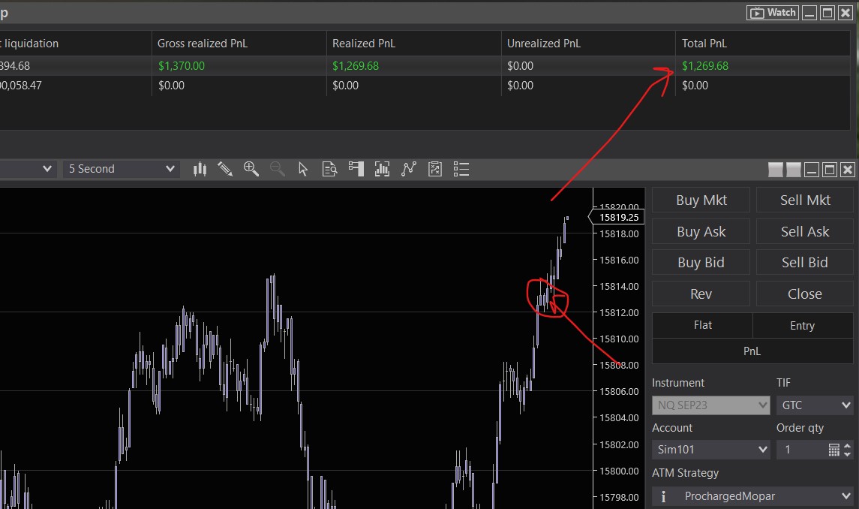This screenshot has height=509, width=859.
Task: Click the Sell Mkt button
Action: pyautogui.click(x=805, y=200)
